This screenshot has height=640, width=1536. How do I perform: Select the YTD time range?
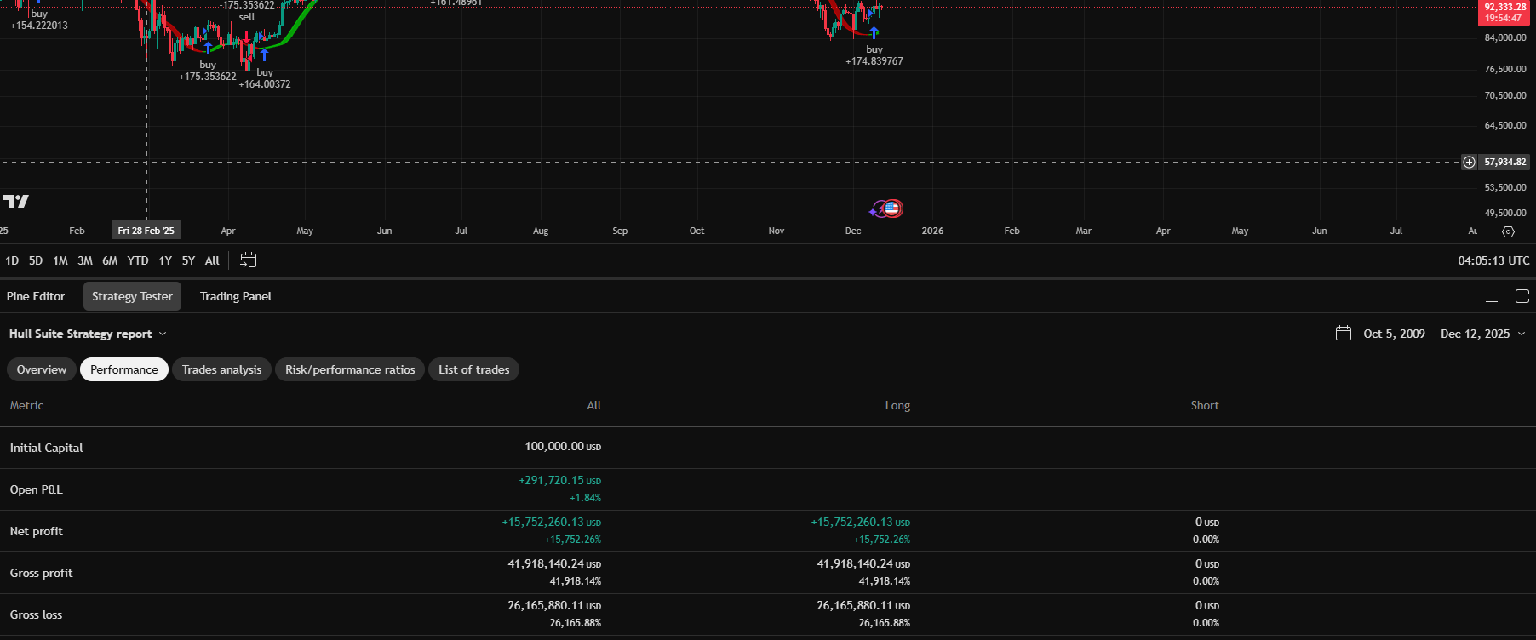click(x=138, y=260)
